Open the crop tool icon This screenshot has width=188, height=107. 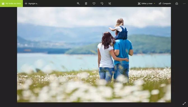pyautogui.click(x=110, y=3)
